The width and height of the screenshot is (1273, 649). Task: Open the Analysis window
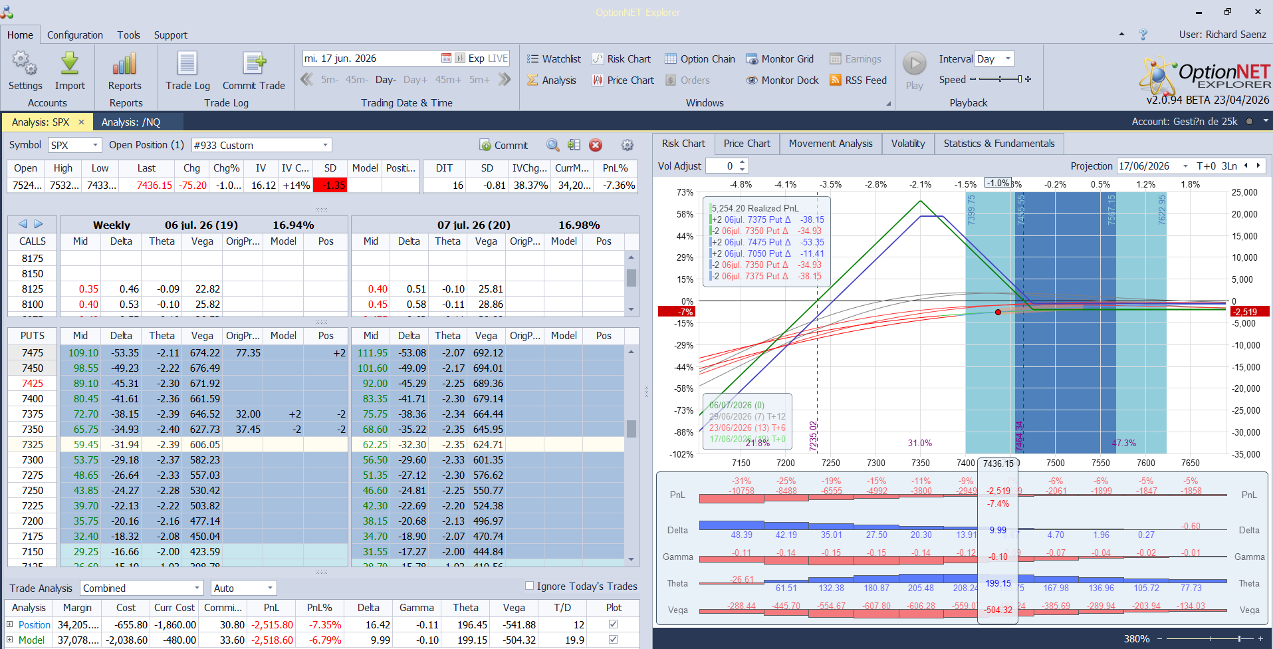coord(552,80)
